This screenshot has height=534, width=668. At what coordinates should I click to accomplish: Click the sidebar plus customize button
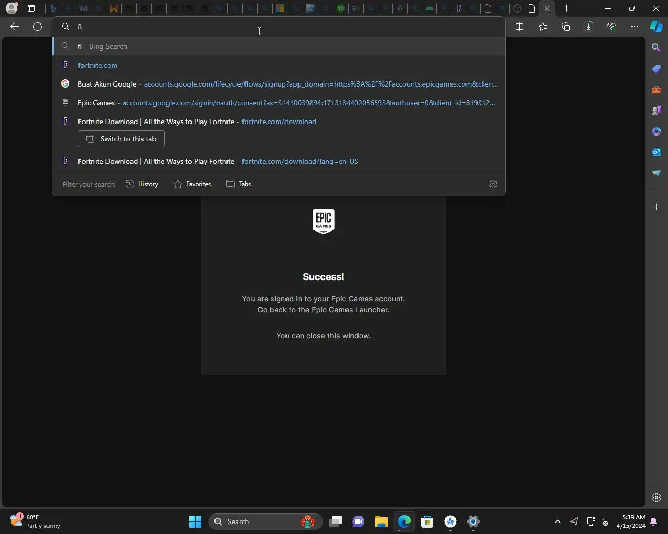pyautogui.click(x=657, y=207)
